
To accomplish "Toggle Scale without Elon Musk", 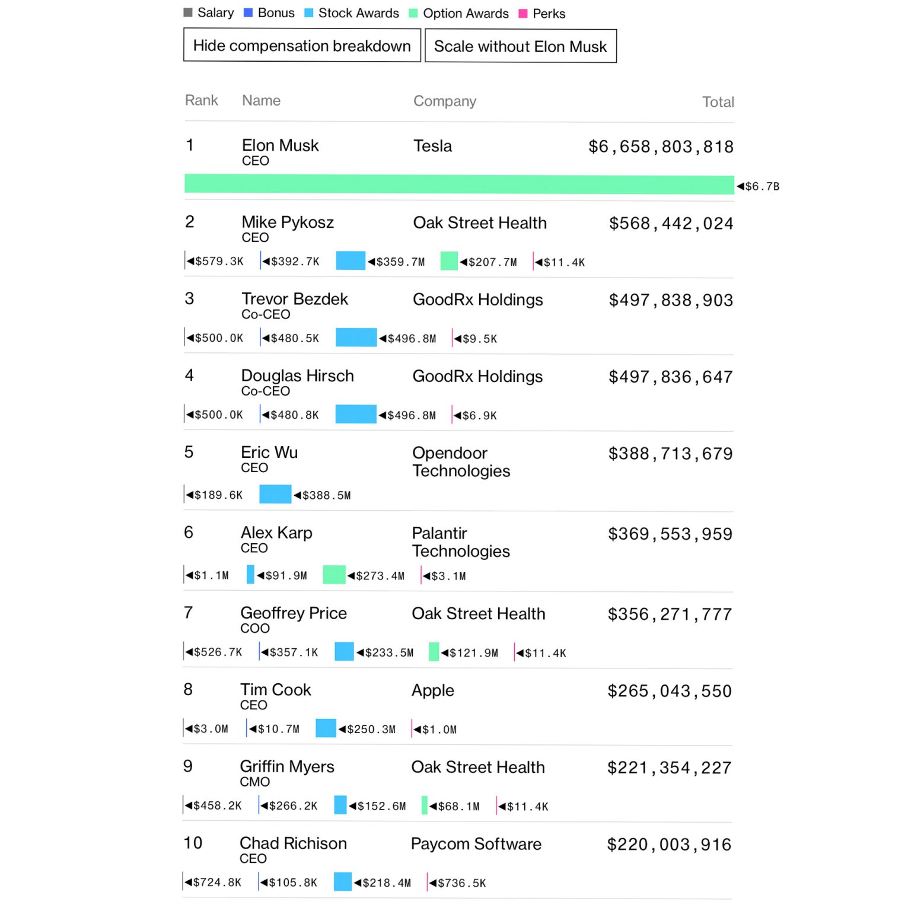I will [x=520, y=46].
